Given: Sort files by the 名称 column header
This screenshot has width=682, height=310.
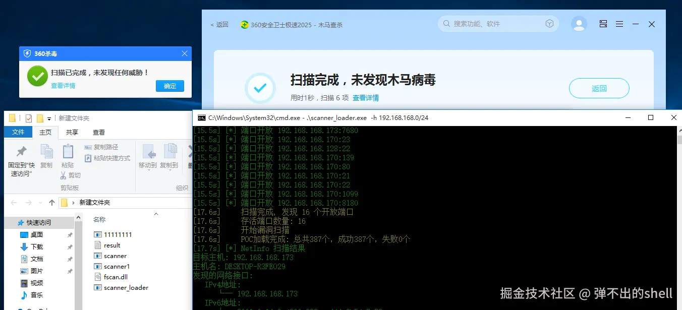Looking at the screenshot, I should (x=99, y=219).
